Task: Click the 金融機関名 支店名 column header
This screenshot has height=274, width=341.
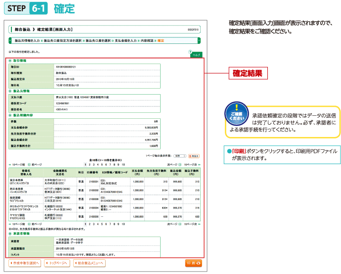Action: tap(60, 172)
